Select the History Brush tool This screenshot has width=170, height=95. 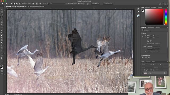(2, 35)
